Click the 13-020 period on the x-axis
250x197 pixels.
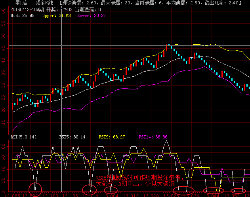(152, 195)
